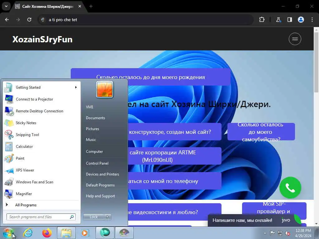
Task: Open the XPS Viewer icon
Action: 9,170
